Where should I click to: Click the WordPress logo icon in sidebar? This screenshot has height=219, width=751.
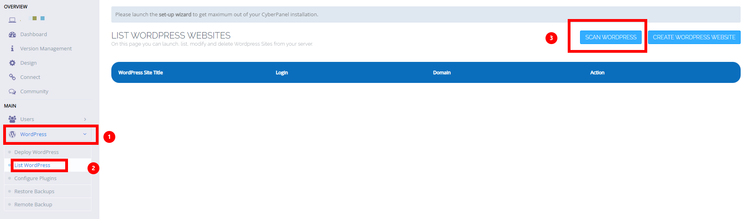click(12, 134)
